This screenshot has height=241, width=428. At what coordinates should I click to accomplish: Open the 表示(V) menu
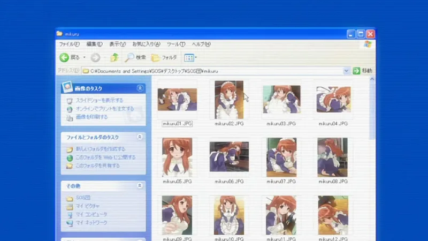point(117,44)
